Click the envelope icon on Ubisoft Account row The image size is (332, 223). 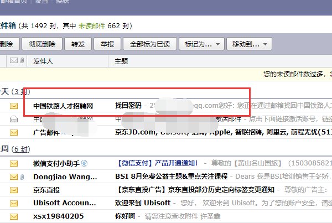click(14, 203)
